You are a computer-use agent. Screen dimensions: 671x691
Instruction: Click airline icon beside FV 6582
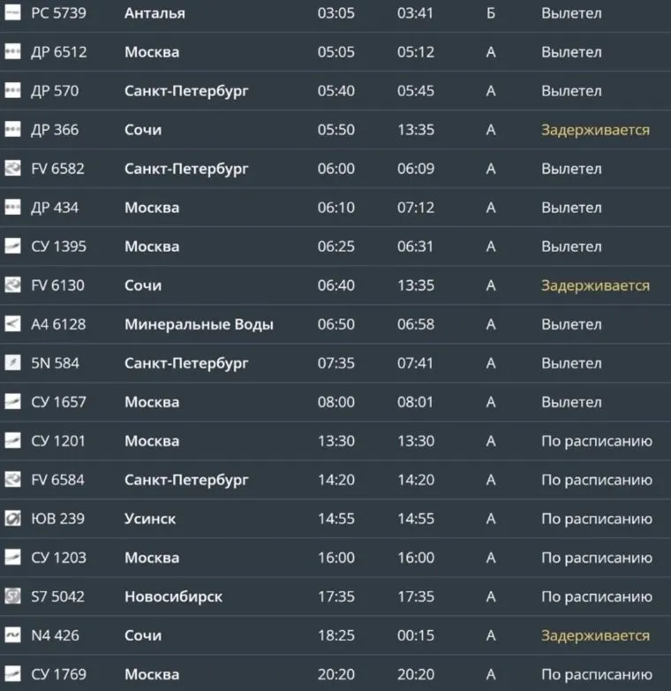[x=12, y=169]
